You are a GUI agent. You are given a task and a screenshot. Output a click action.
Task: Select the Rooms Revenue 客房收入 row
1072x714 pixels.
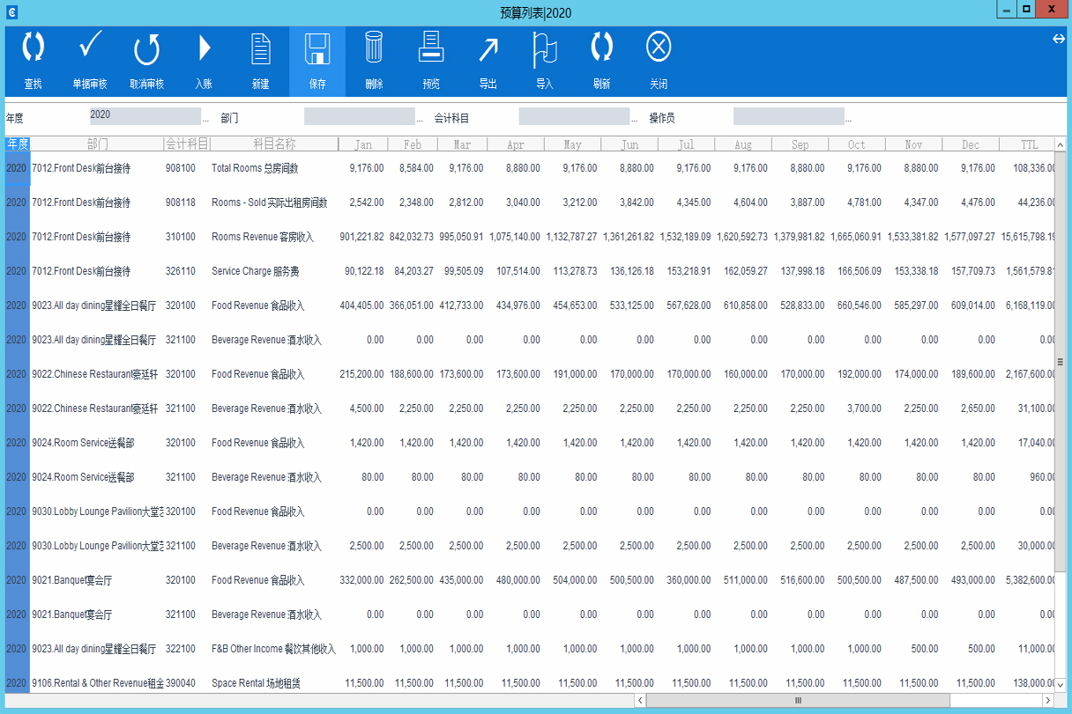[262, 237]
